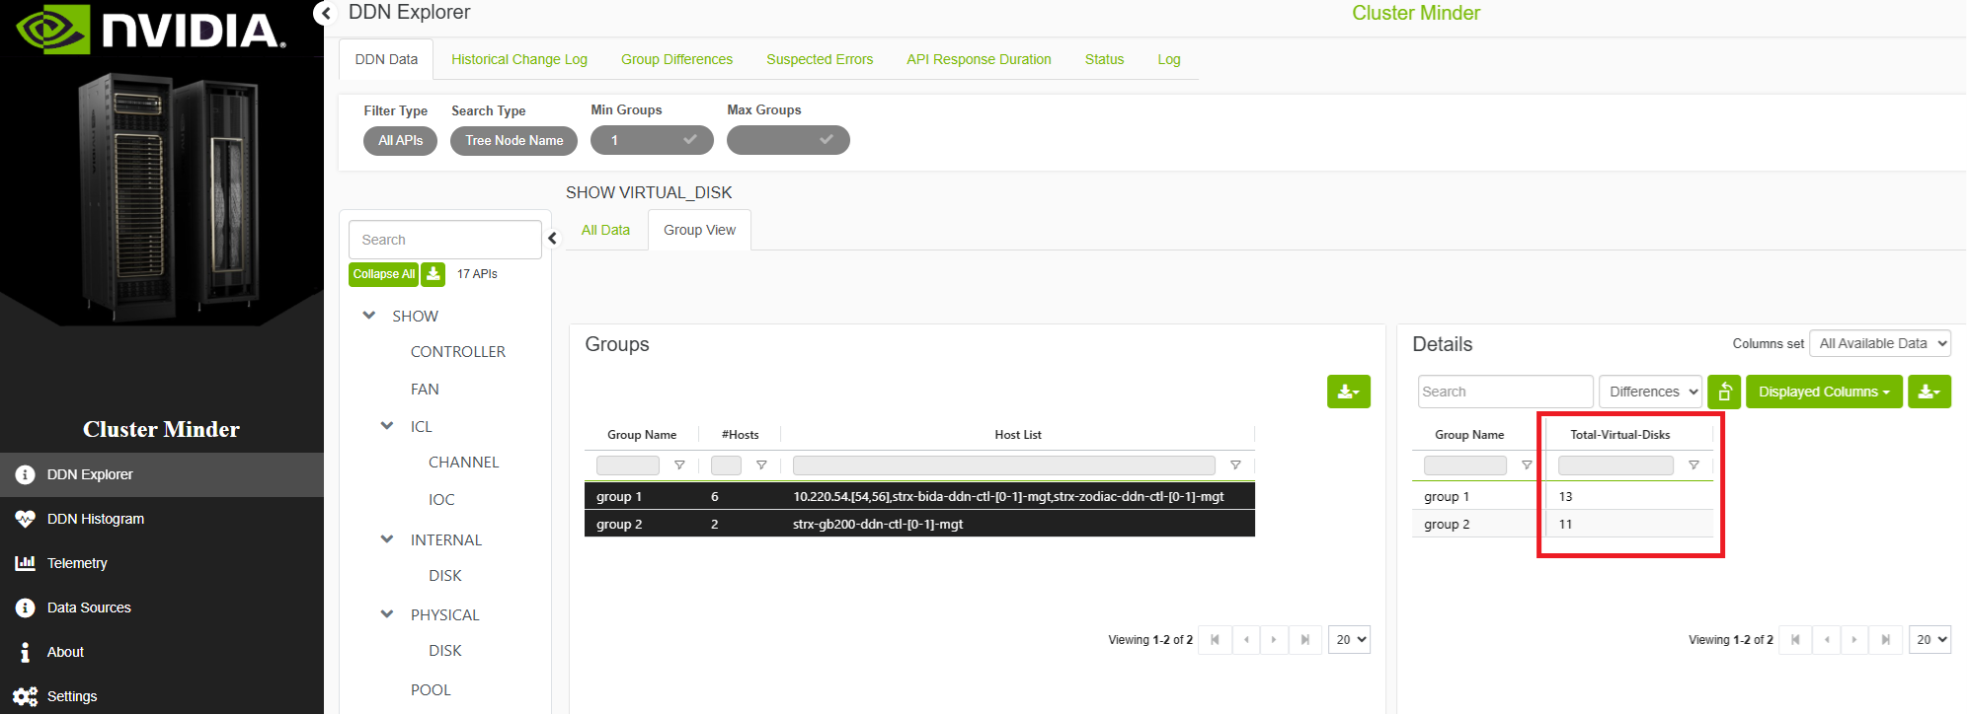1968x715 pixels.
Task: Open the Group Differences tab
Action: (x=676, y=59)
